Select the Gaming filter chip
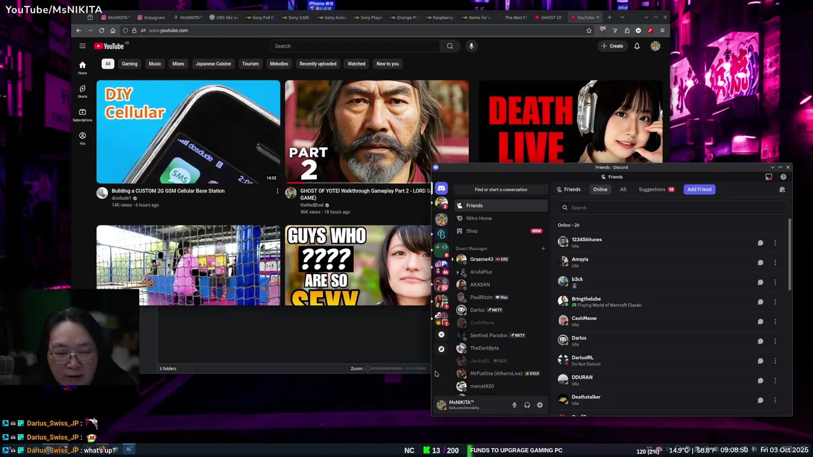Image resolution: width=813 pixels, height=457 pixels. 130,63
